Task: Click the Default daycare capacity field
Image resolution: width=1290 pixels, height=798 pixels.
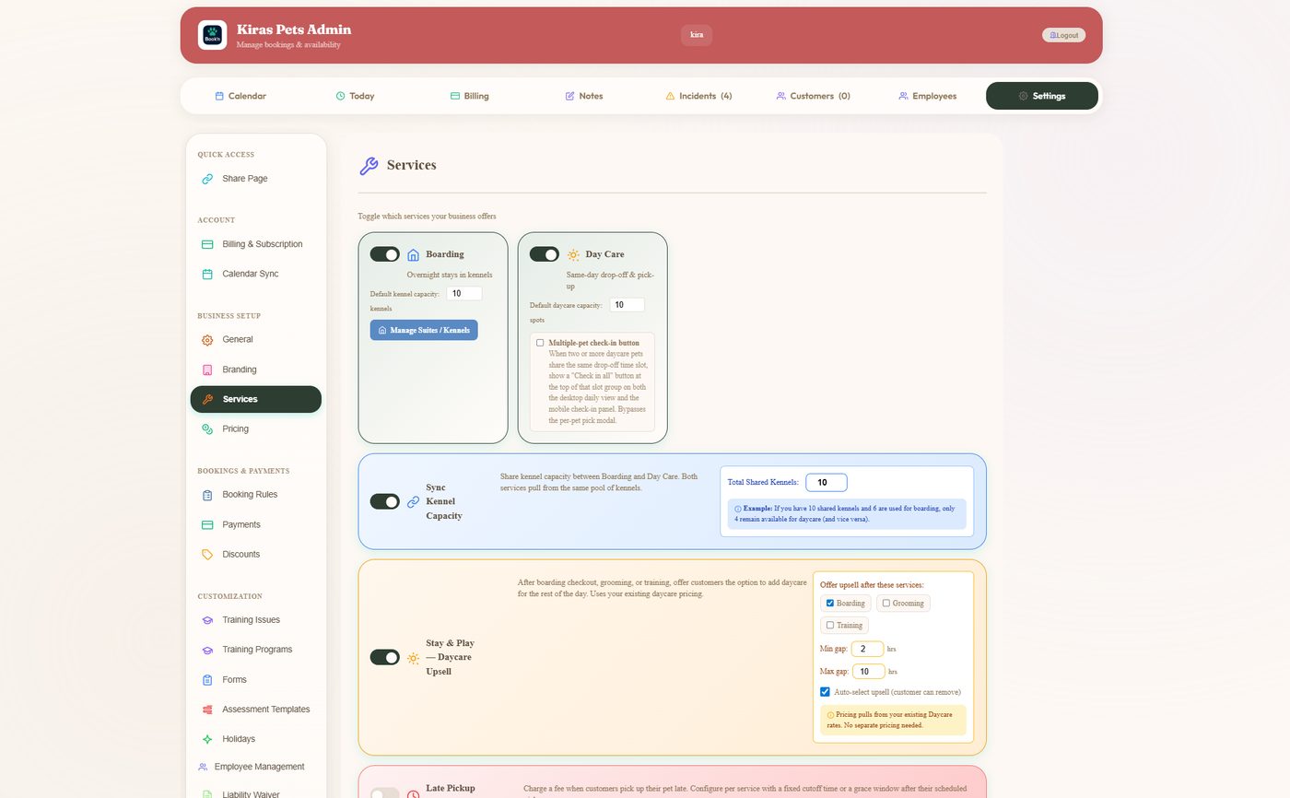Action: point(627,304)
